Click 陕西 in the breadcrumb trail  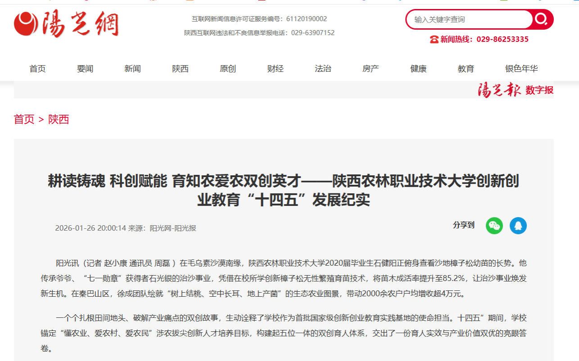click(x=59, y=120)
